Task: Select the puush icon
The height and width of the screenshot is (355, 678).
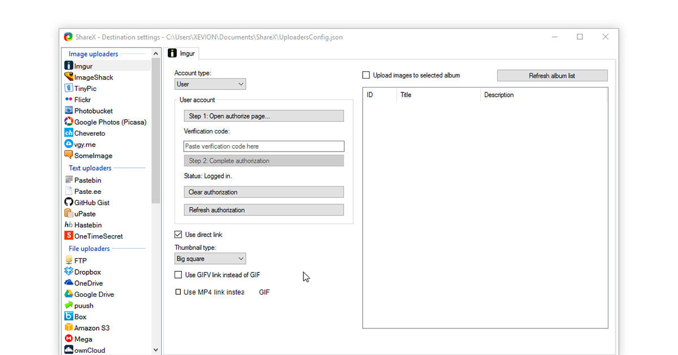Action: coord(69,305)
